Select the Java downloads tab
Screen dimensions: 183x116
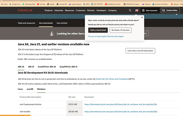point(46,23)
